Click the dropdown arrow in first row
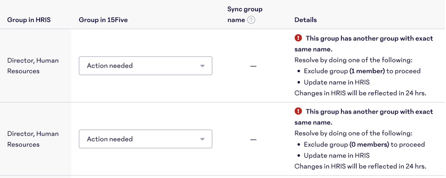The height and width of the screenshot is (178, 446). click(202, 66)
